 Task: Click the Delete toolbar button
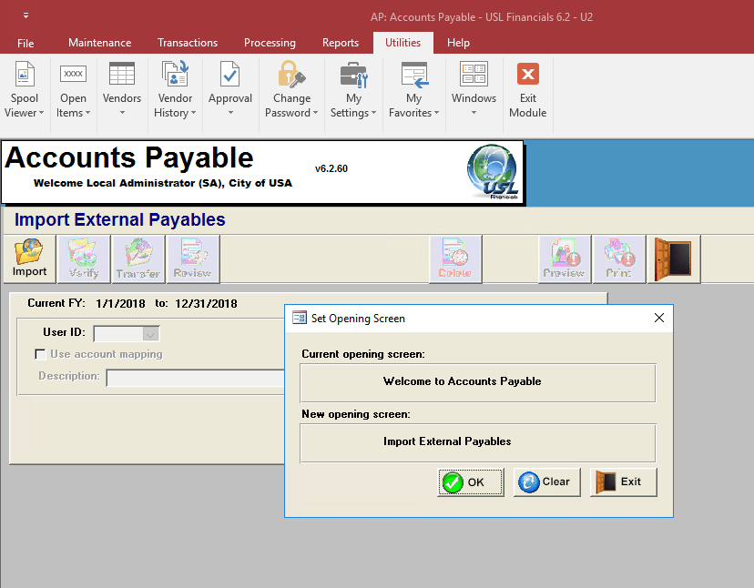pos(455,259)
